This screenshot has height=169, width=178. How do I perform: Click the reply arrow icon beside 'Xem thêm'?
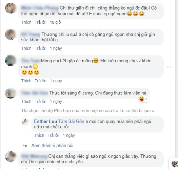[25, 146]
